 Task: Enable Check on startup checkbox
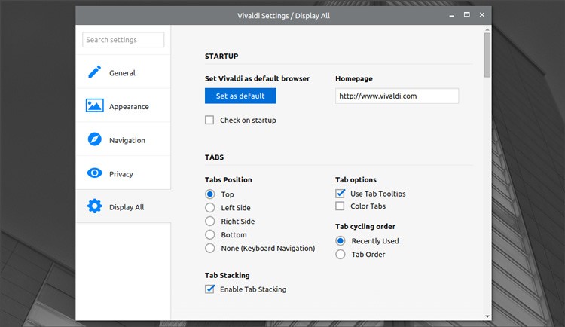coord(210,120)
